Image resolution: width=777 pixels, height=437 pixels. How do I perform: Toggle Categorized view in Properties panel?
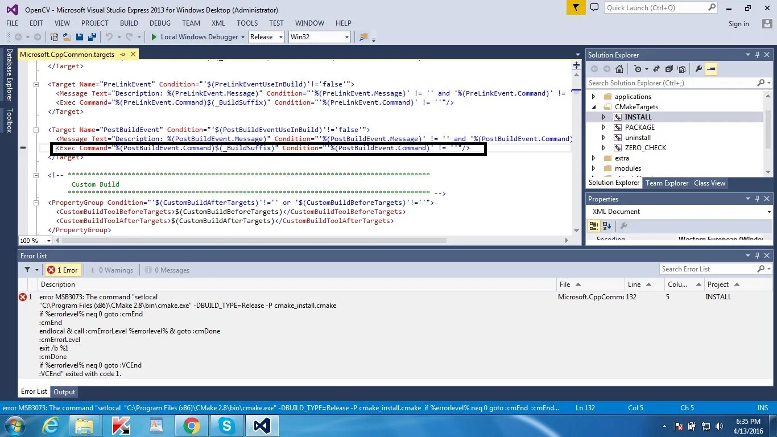[x=594, y=226]
